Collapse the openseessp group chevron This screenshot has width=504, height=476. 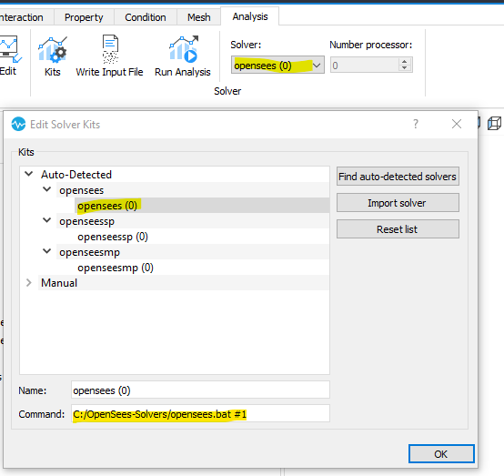[47, 220]
